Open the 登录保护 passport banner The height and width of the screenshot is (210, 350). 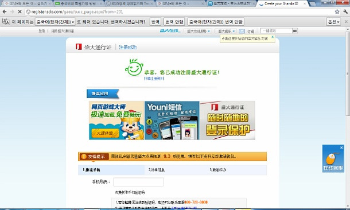227,120
